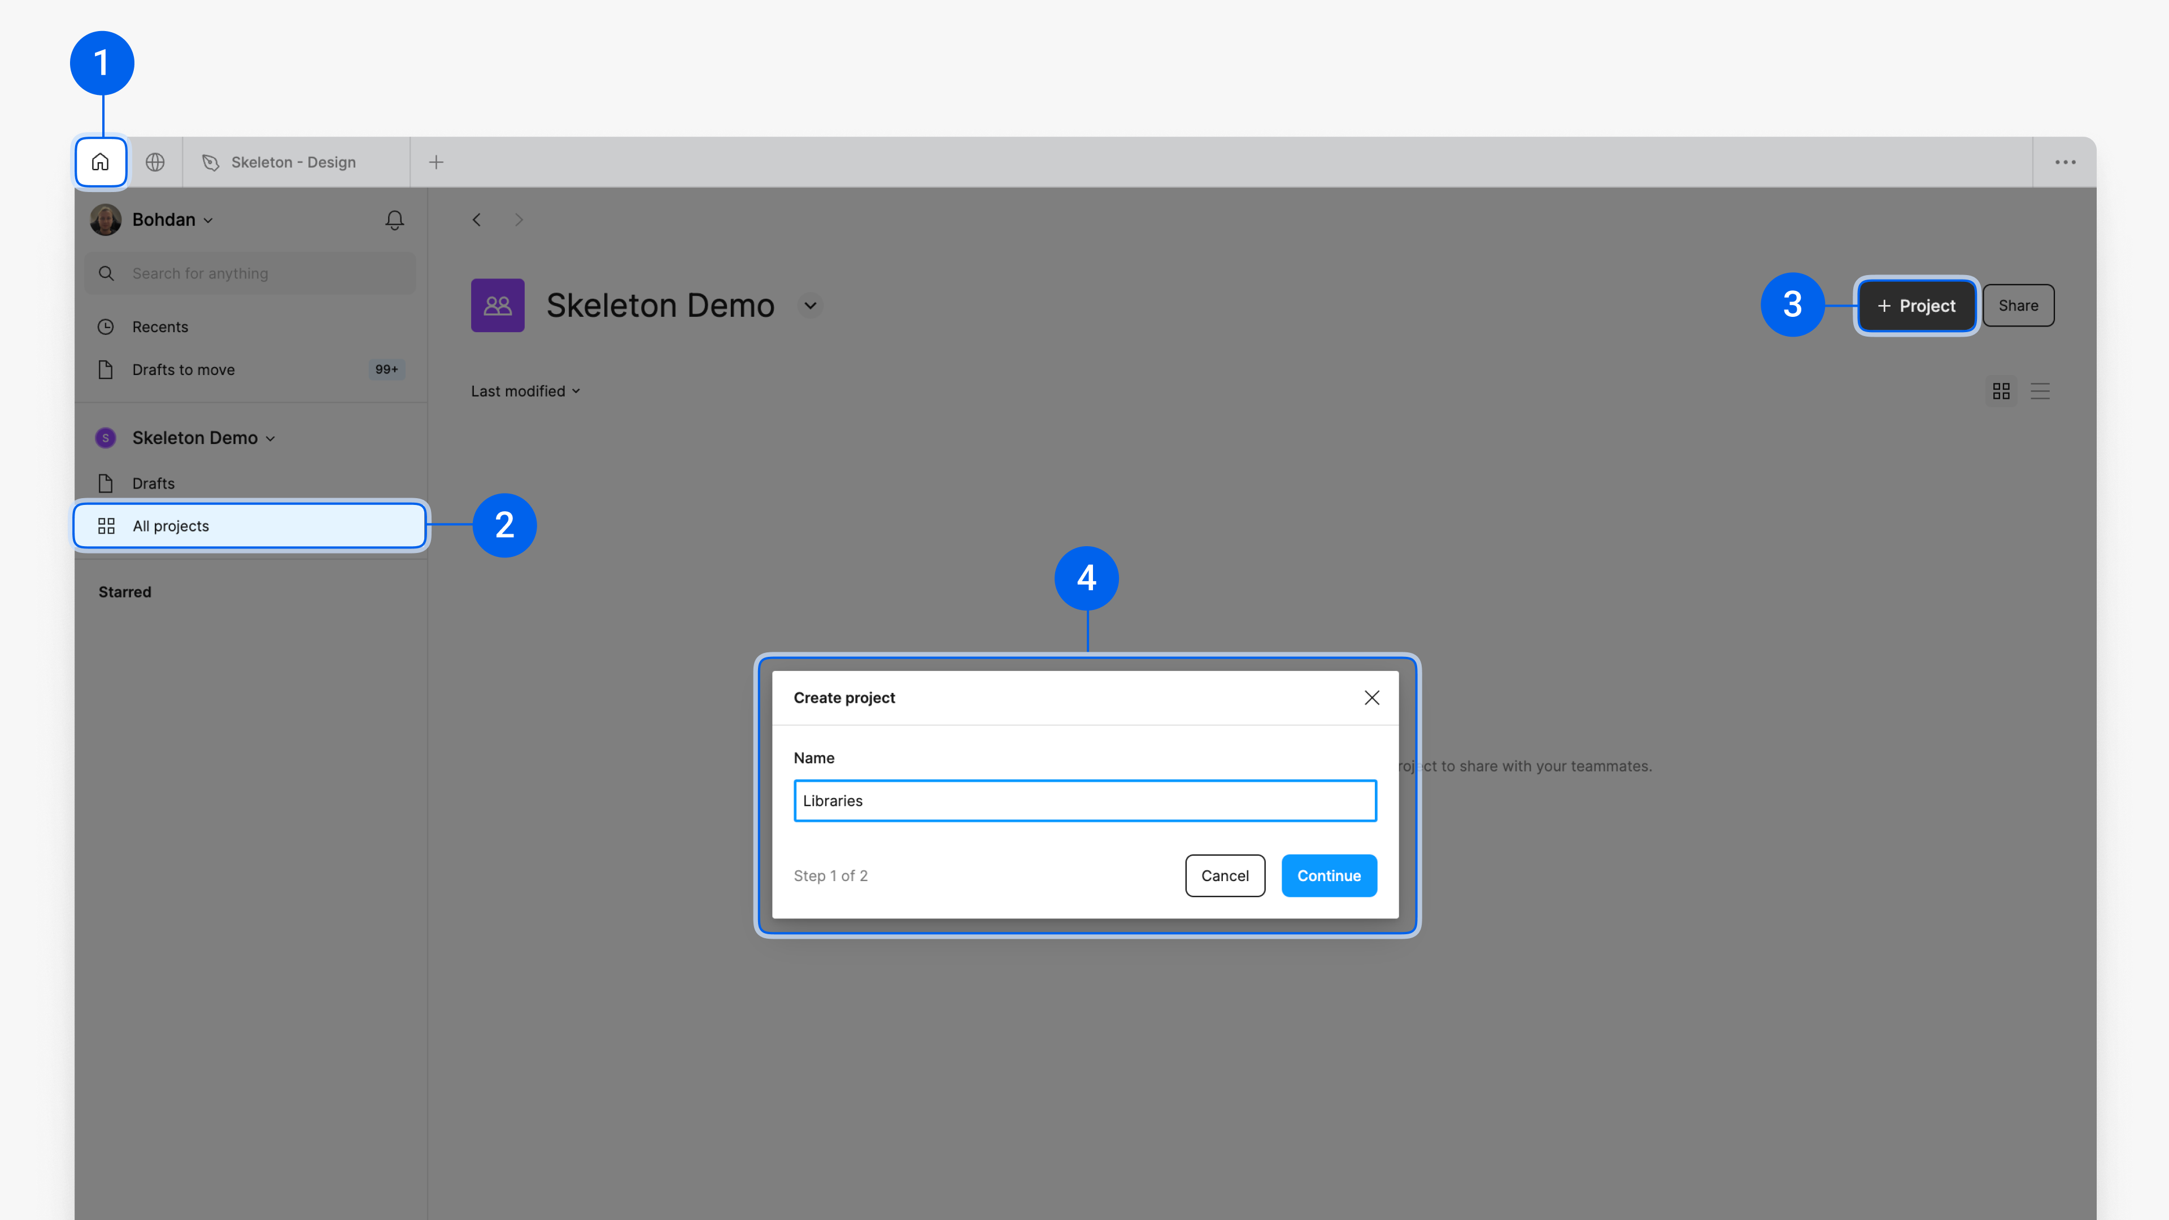
Task: Click the search magnifier in the sidebar
Action: (106, 273)
